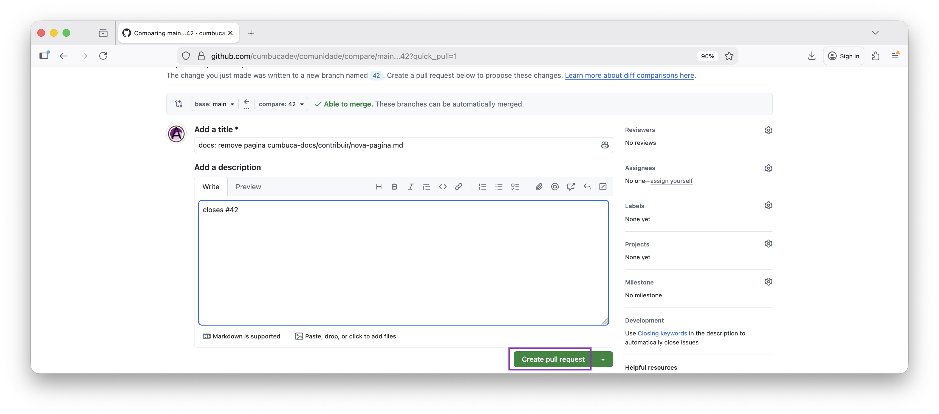
Task: Open the compare: 42 branch dropdown
Action: (281, 104)
